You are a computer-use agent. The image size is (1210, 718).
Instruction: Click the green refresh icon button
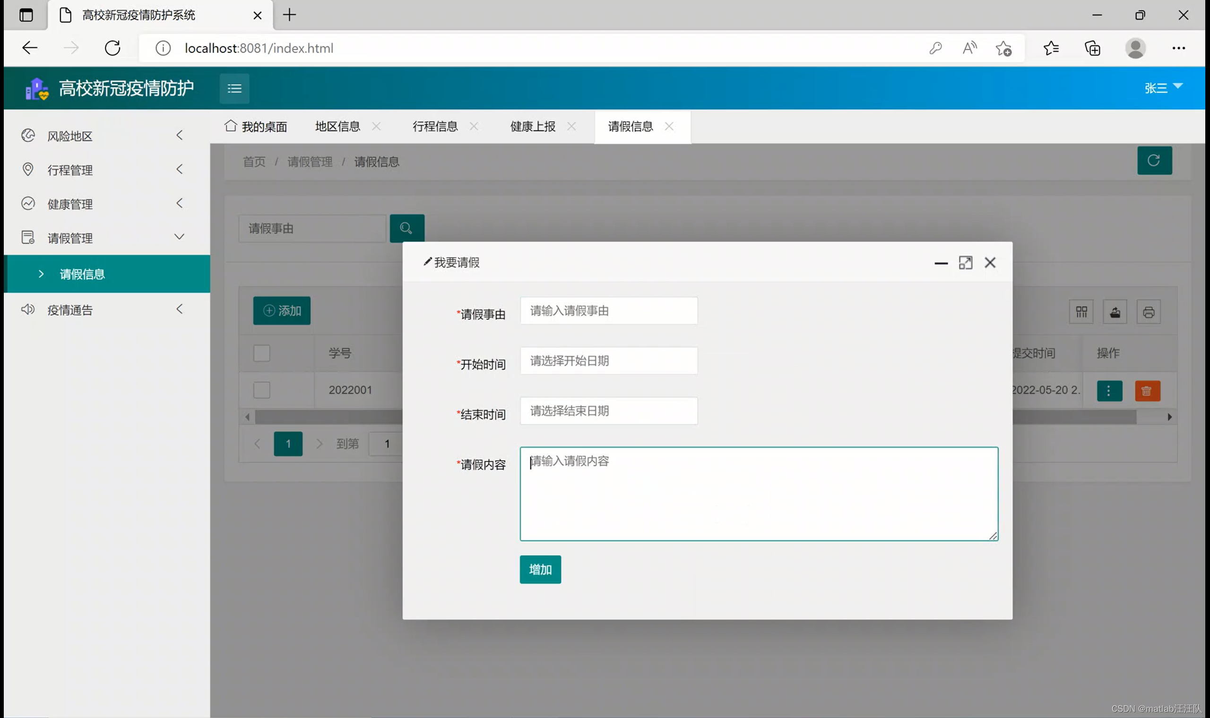pos(1154,160)
